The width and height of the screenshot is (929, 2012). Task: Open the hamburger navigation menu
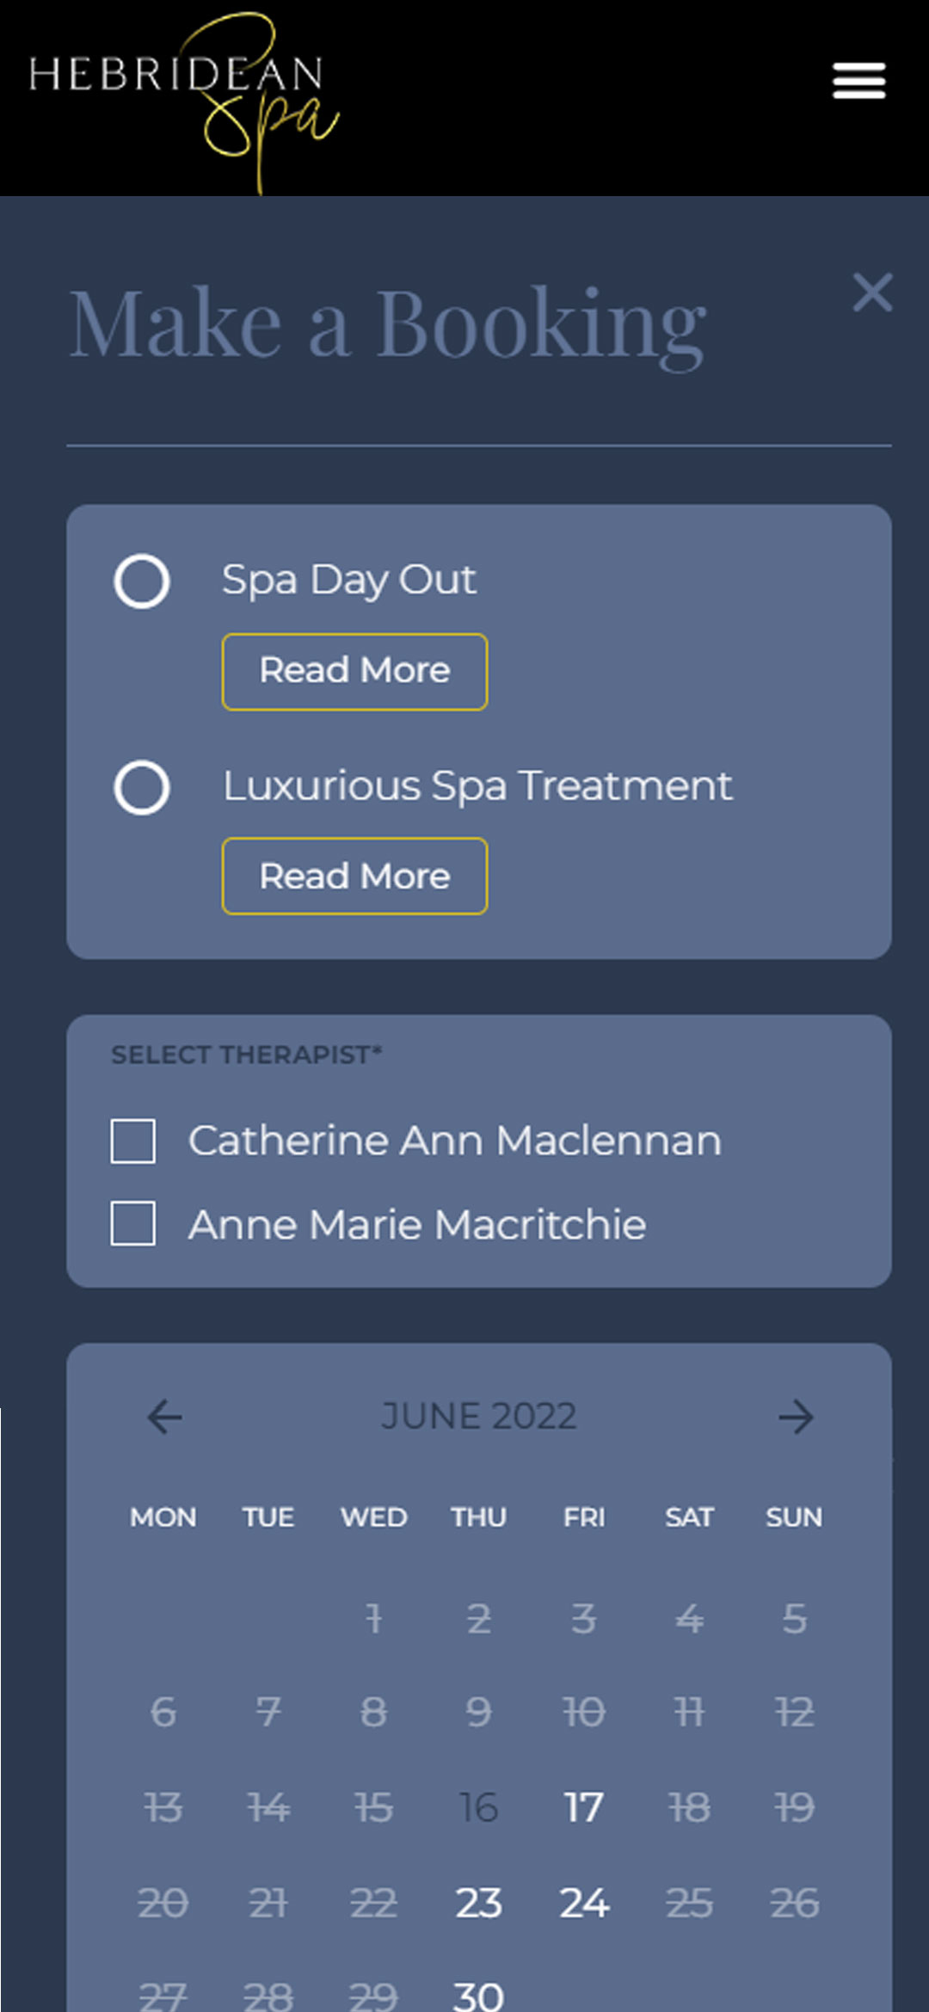pos(858,81)
